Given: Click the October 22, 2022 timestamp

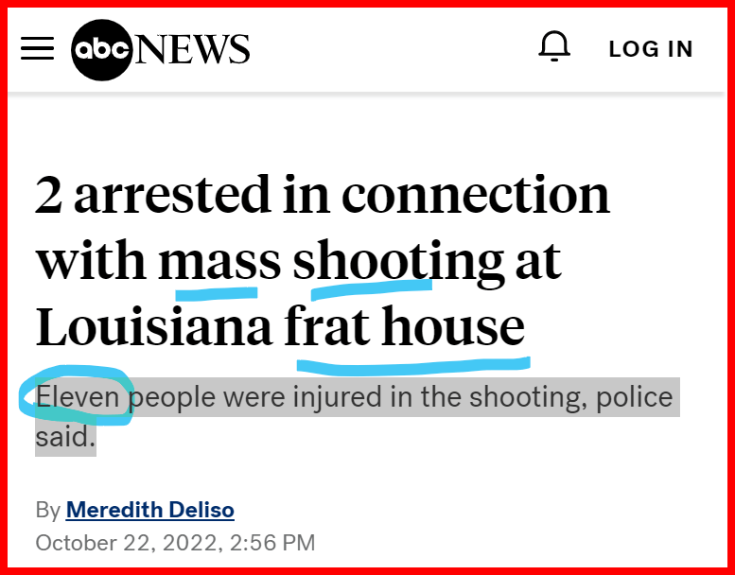Looking at the screenshot, I should tap(175, 543).
